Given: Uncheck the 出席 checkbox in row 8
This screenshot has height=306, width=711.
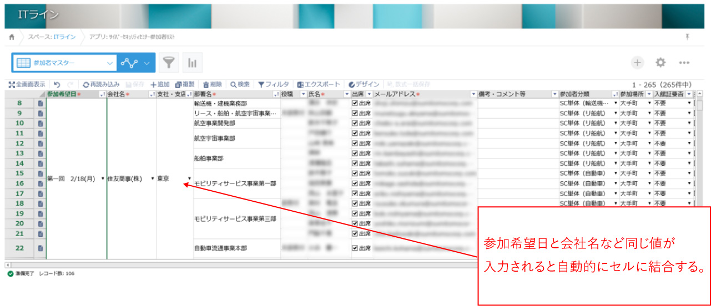Looking at the screenshot, I should tap(355, 104).
